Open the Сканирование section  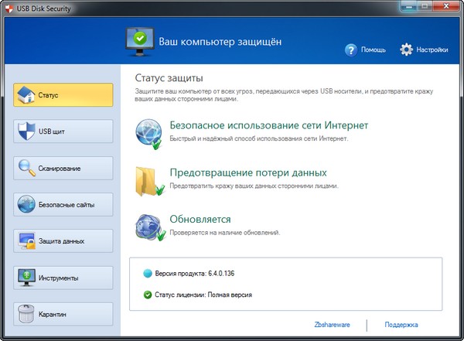tap(63, 169)
